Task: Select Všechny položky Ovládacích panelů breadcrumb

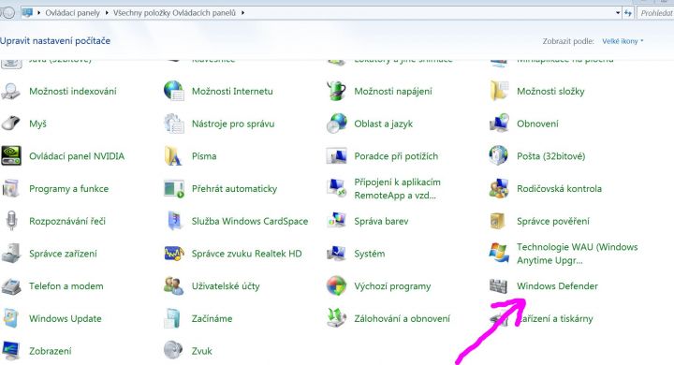Action: click(x=174, y=13)
